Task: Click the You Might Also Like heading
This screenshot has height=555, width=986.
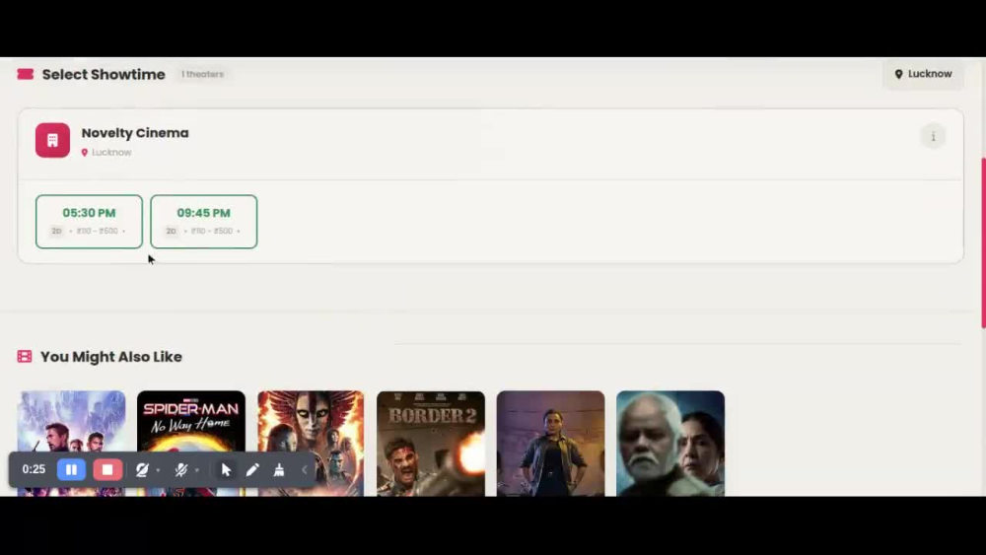Action: click(x=111, y=357)
